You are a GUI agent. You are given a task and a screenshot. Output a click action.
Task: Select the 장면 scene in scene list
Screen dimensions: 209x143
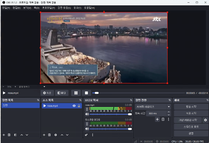pos(20,105)
